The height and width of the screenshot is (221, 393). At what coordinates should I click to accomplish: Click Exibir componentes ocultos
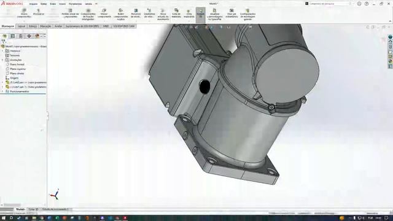(120, 15)
